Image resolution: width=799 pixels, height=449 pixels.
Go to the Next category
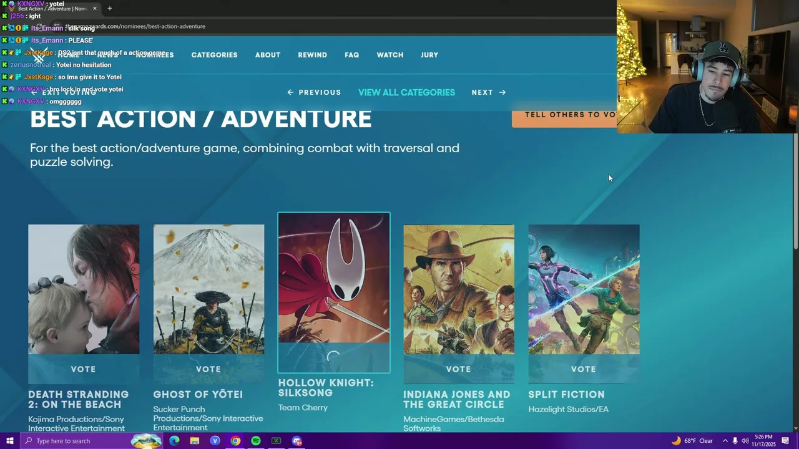(489, 92)
